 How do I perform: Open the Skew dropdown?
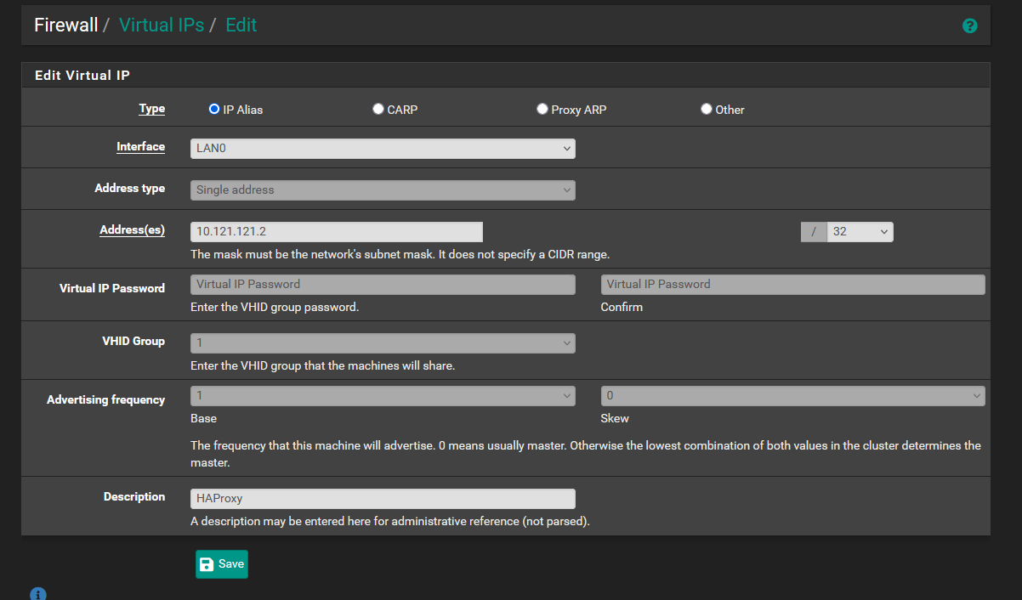pyautogui.click(x=792, y=396)
